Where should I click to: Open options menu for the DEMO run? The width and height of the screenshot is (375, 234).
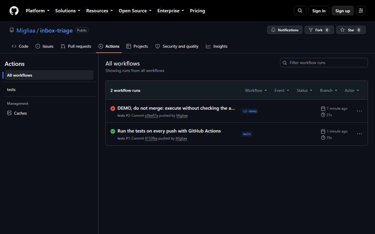(359, 111)
